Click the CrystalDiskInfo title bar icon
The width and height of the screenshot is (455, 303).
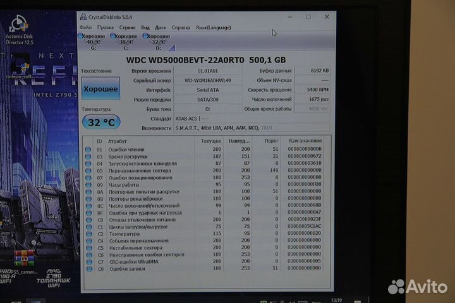point(83,17)
